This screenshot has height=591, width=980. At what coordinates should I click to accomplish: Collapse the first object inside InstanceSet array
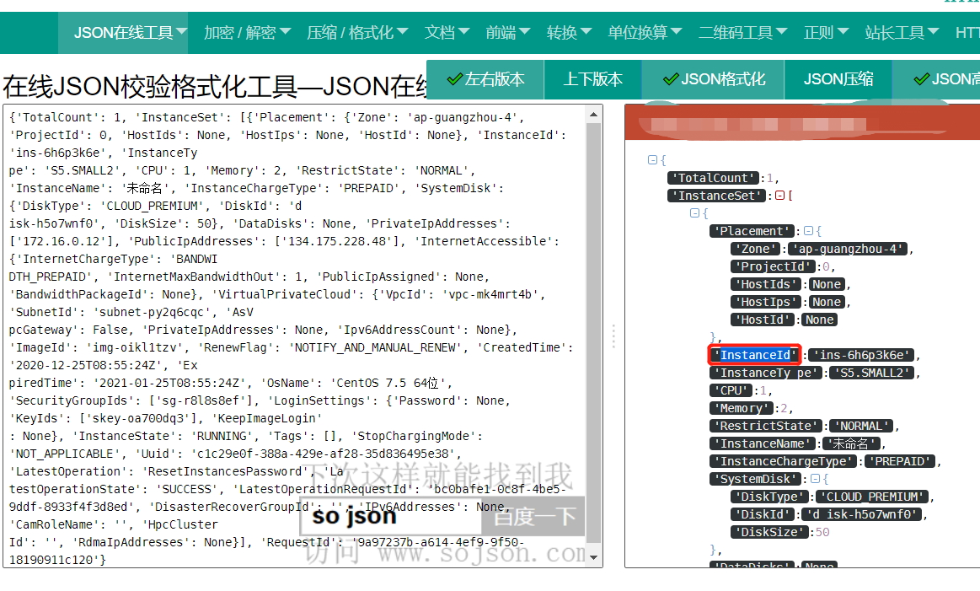click(x=693, y=212)
